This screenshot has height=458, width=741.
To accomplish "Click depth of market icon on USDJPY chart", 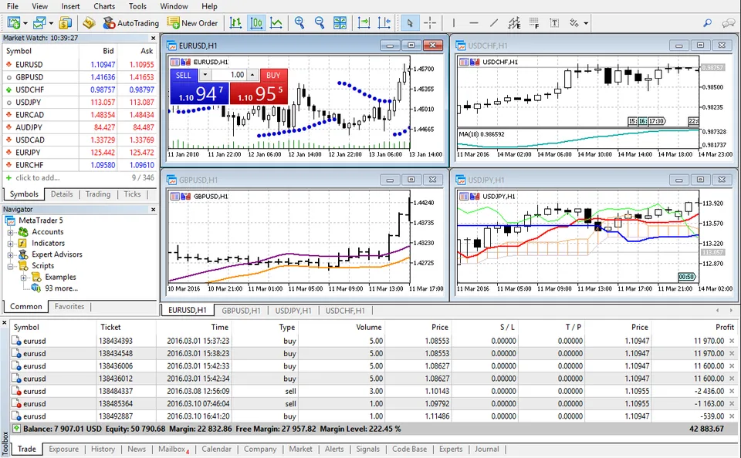I will click(464, 196).
